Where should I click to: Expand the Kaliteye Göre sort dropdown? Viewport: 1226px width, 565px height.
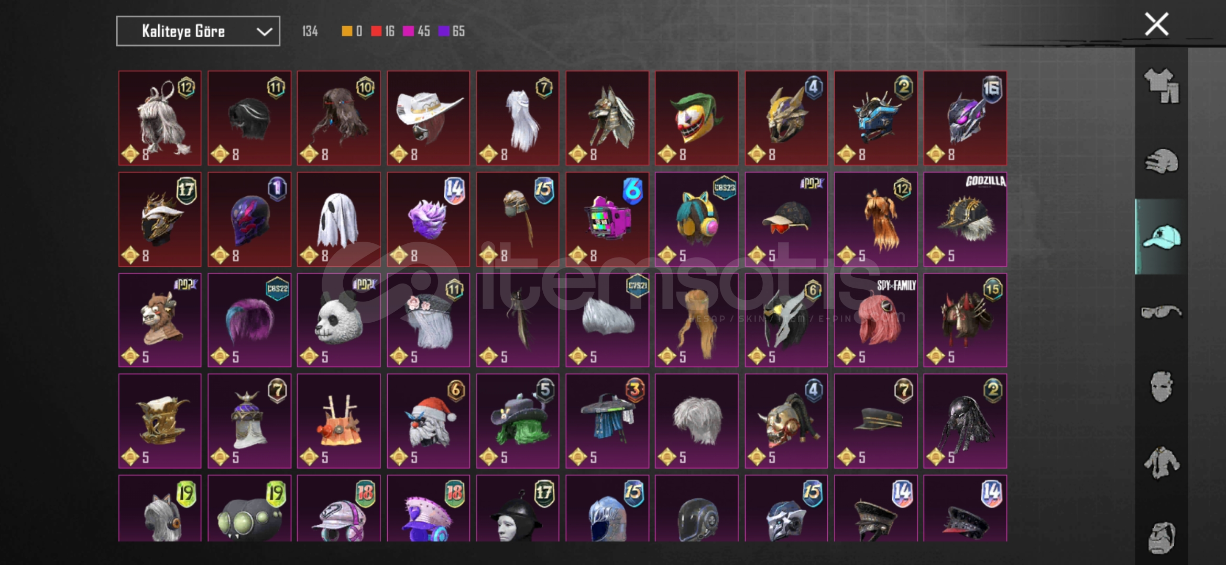pyautogui.click(x=198, y=31)
